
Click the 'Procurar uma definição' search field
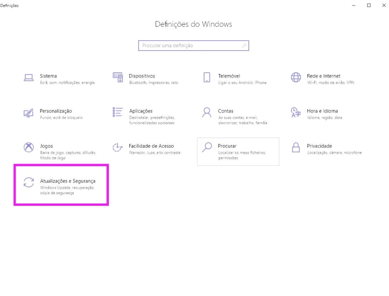tap(190, 46)
